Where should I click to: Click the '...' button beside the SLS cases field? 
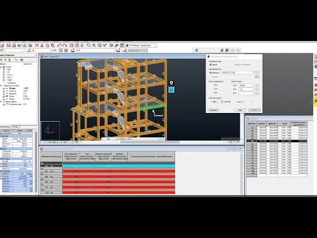point(257,89)
